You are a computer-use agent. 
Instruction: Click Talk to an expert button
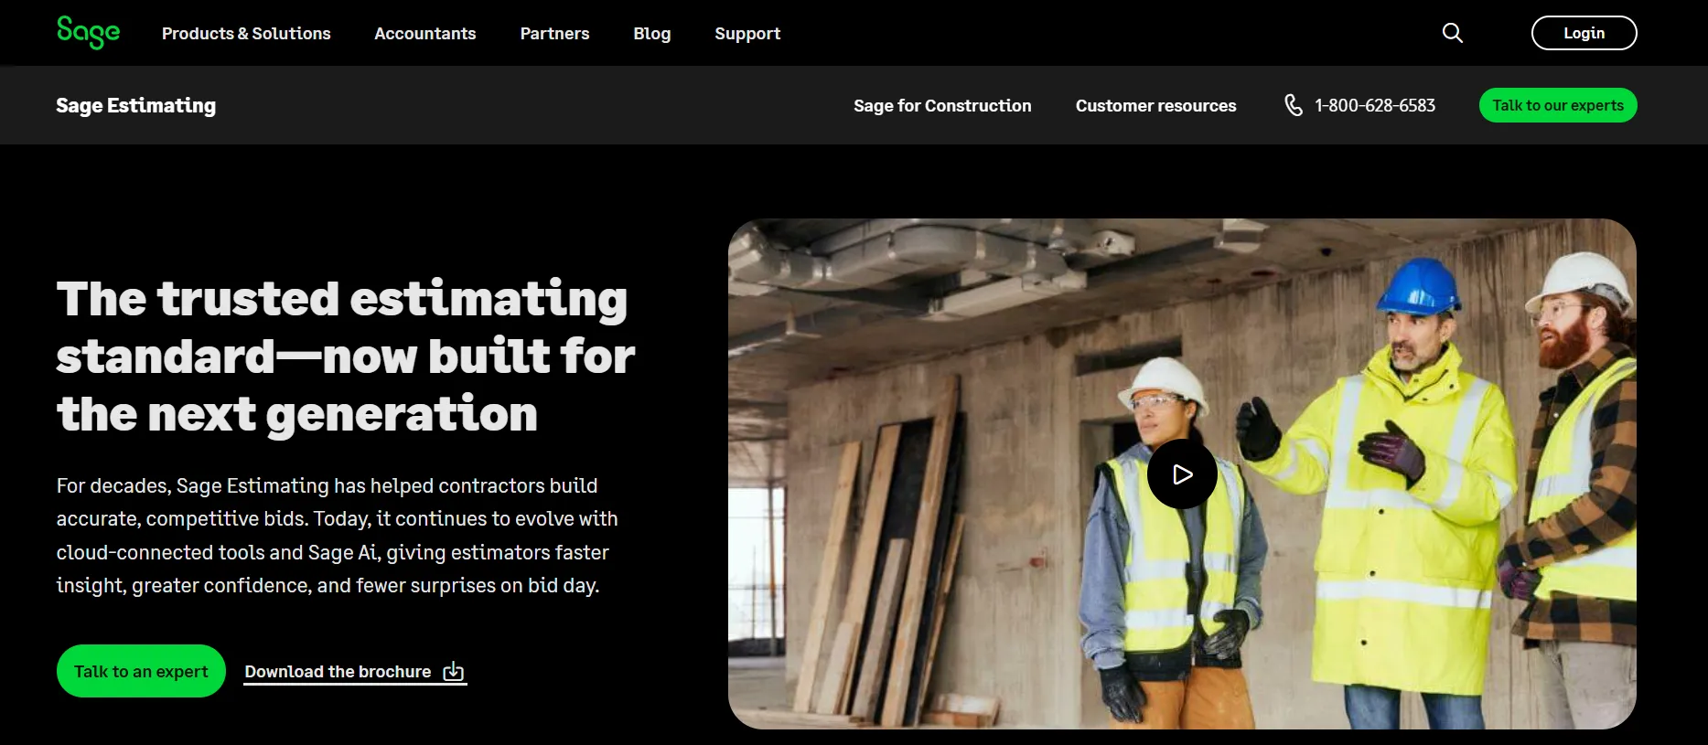141,671
